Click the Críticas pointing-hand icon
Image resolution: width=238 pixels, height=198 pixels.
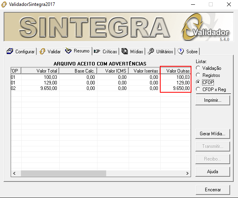coord(97,51)
